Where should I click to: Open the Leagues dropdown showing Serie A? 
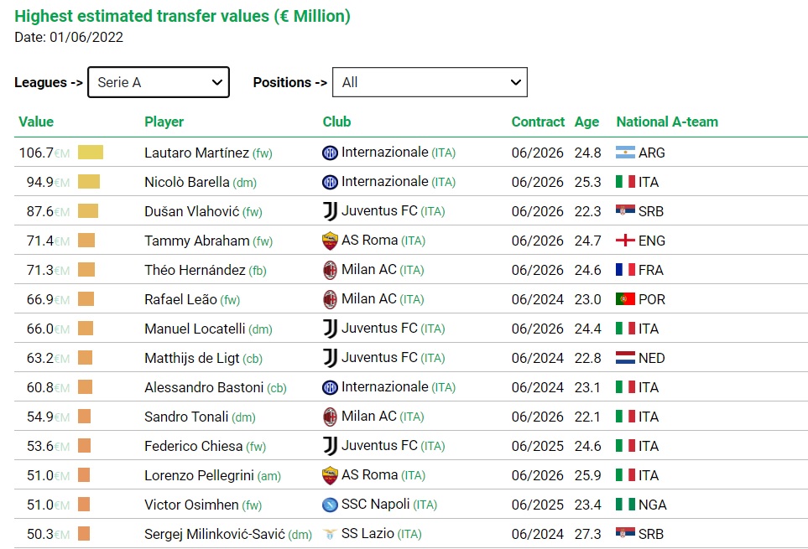159,82
